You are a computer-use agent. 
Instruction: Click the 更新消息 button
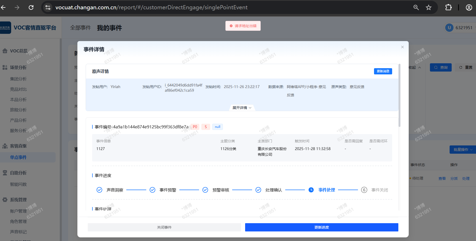point(383,71)
